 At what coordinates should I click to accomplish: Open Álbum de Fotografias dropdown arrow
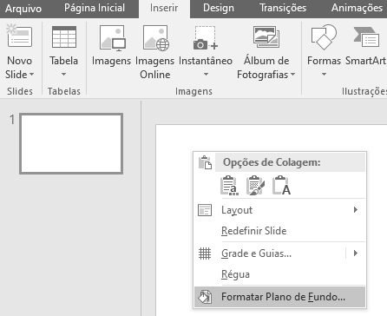pyautogui.click(x=292, y=75)
